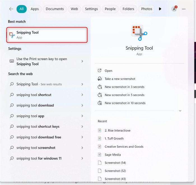Image resolution: width=196 pixels, height=185 pixels.
Task: Click file icon beside Screenshot (54)
Action: (x=100, y=163)
